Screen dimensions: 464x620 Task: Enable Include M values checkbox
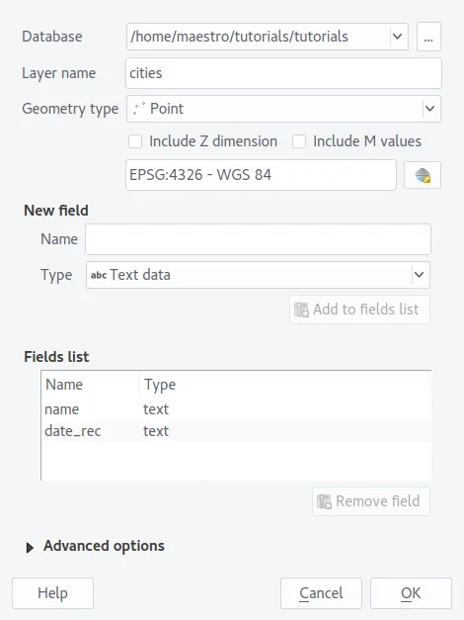tap(299, 141)
